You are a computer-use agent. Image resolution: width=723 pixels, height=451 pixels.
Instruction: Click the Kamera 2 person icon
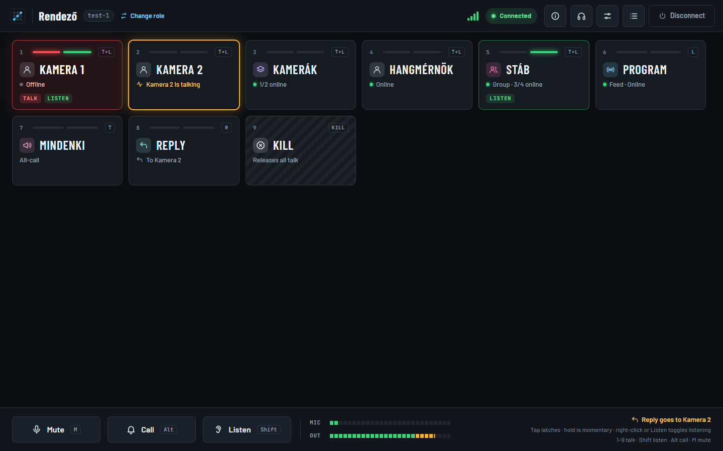tap(144, 70)
